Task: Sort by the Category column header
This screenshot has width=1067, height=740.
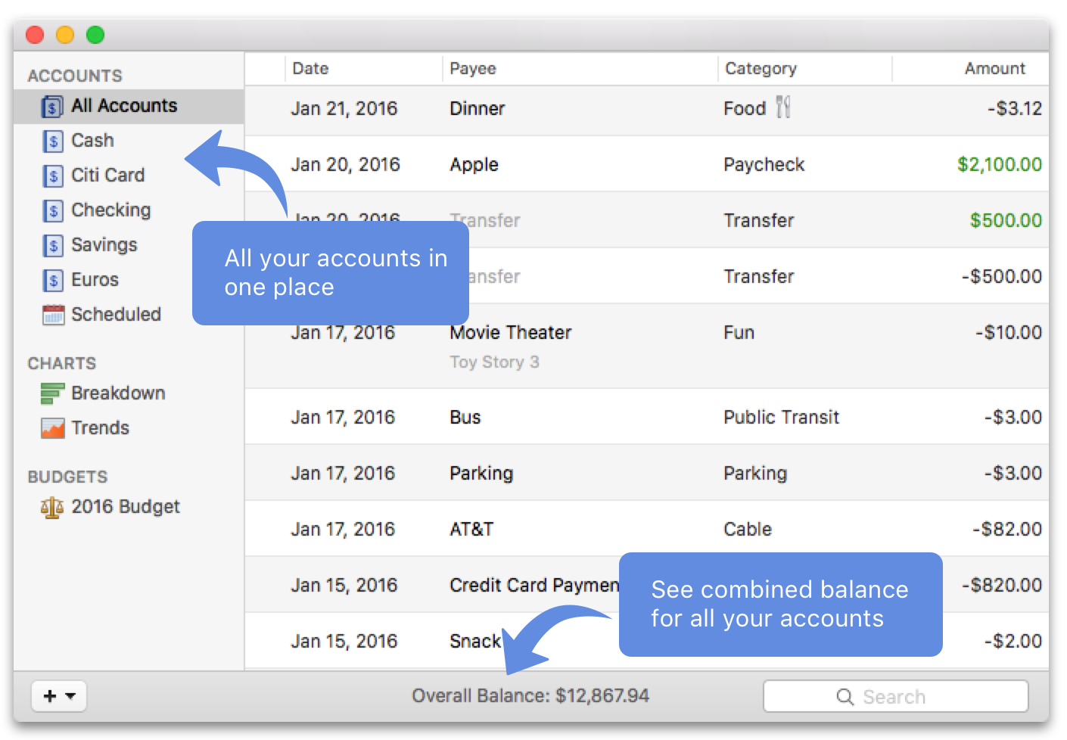Action: 804,69
